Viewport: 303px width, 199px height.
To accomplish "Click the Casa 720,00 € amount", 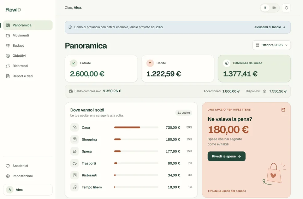I will click(173, 128).
